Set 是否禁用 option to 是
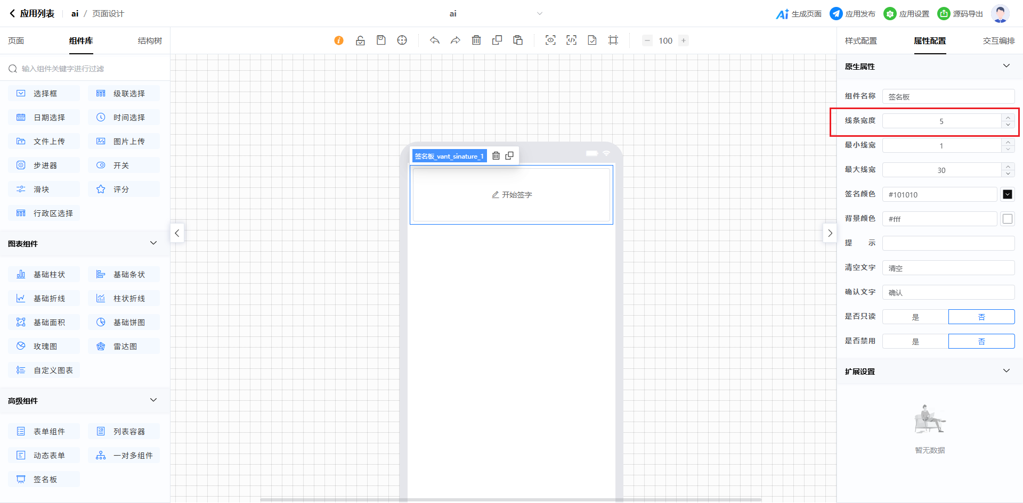 coord(915,341)
